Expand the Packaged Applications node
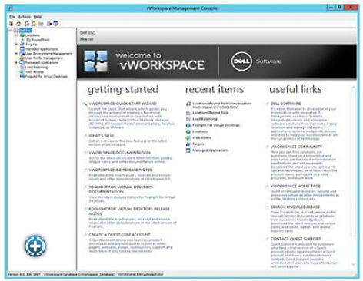The image size is (363, 281). pyautogui.click(x=16, y=62)
